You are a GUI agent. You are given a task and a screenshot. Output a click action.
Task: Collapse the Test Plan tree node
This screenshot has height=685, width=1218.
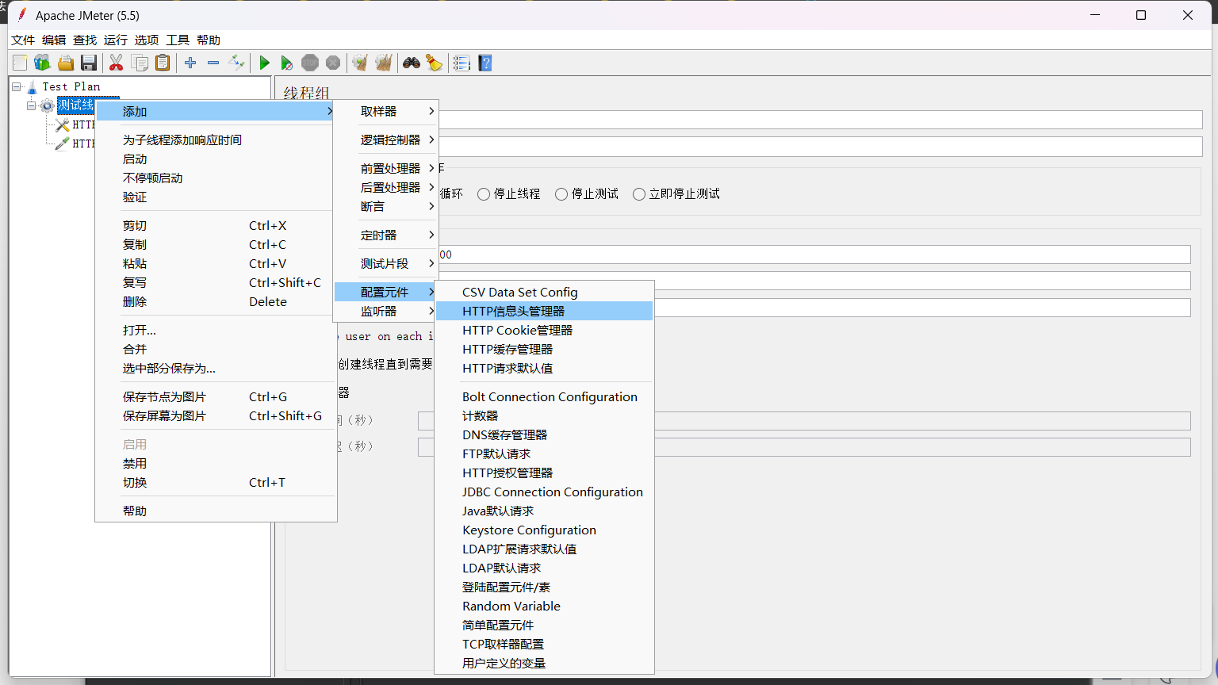(x=16, y=86)
